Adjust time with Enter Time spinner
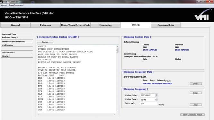 [x=156, y=99]
